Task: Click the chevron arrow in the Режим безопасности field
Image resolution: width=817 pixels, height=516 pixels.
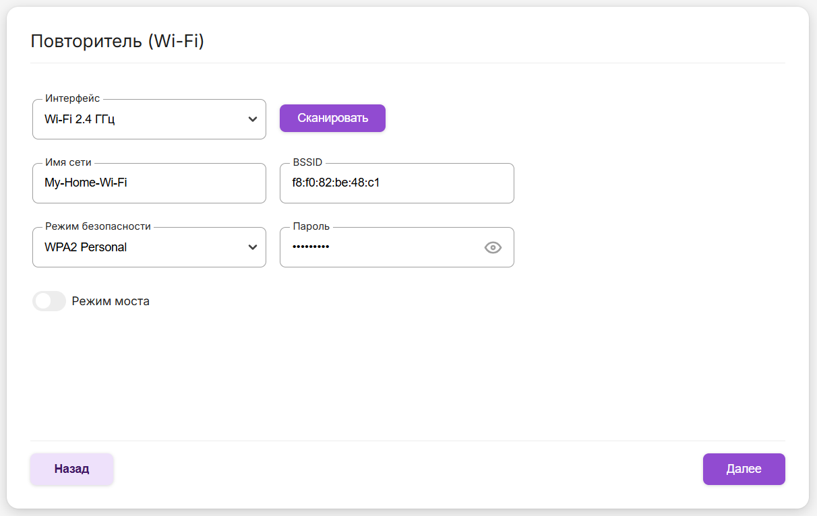Action: click(x=253, y=247)
